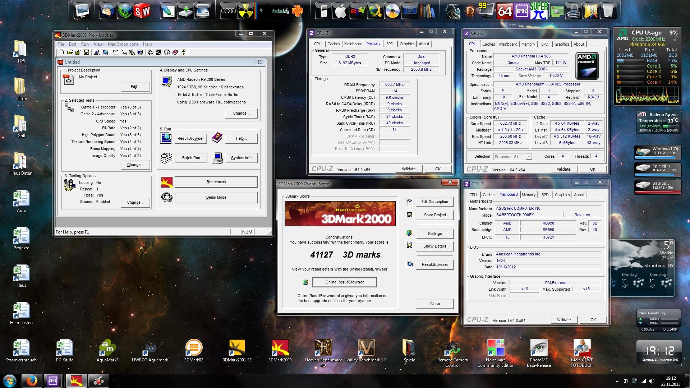The height and width of the screenshot is (388, 690).
Task: Click the radioactive hazard icon in the top dock
Action: pos(246,11)
